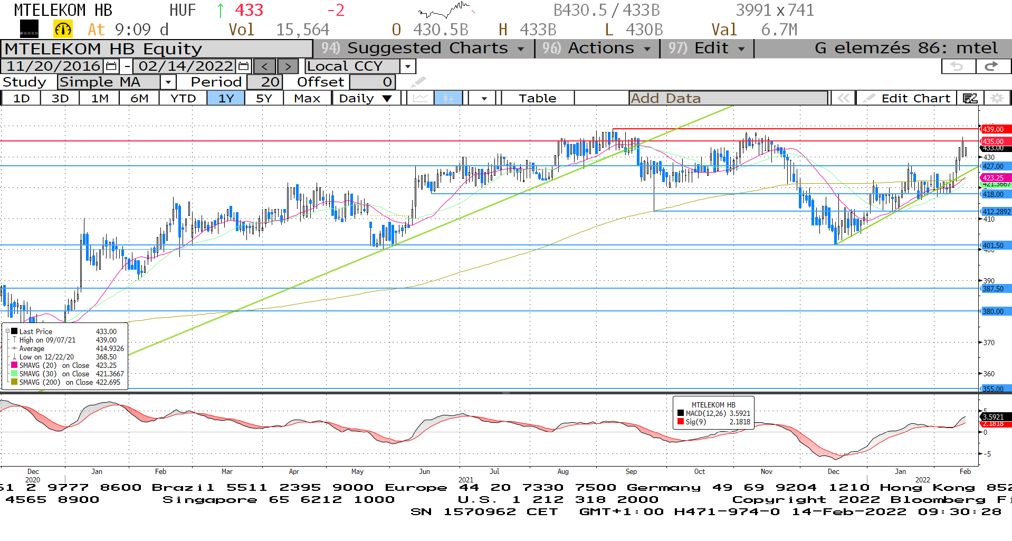
Task: Click the Edit Chart button
Action: [x=907, y=98]
